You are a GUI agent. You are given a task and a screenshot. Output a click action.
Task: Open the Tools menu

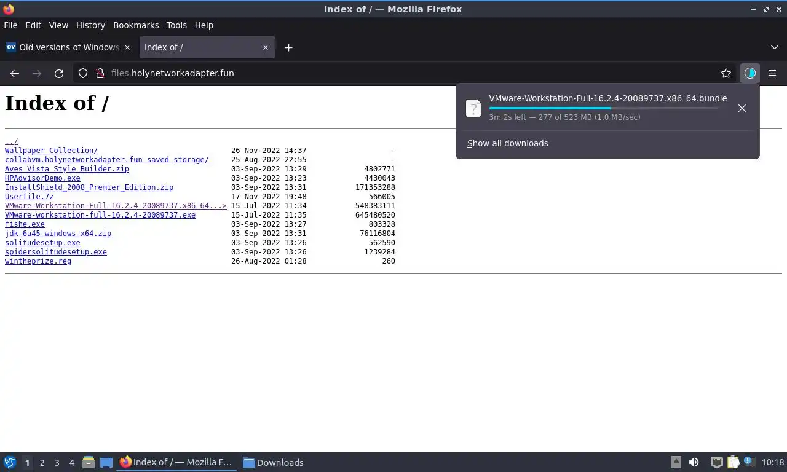click(x=176, y=25)
